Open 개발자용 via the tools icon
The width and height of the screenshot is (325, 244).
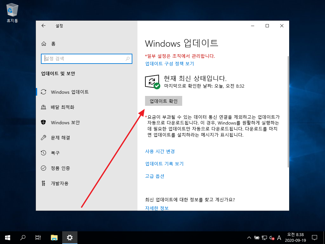pos(43,183)
